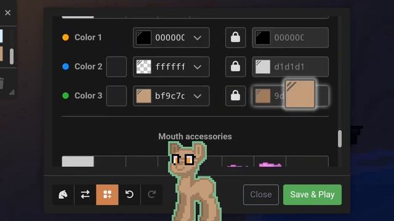394x221 pixels.
Task: Click the black Color 1 swatch
Action: 143,37
